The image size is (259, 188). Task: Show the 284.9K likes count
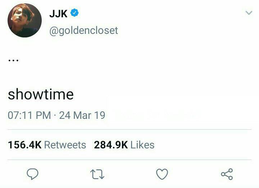pos(111,145)
